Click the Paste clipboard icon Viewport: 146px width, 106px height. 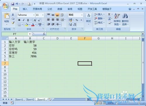(7, 16)
